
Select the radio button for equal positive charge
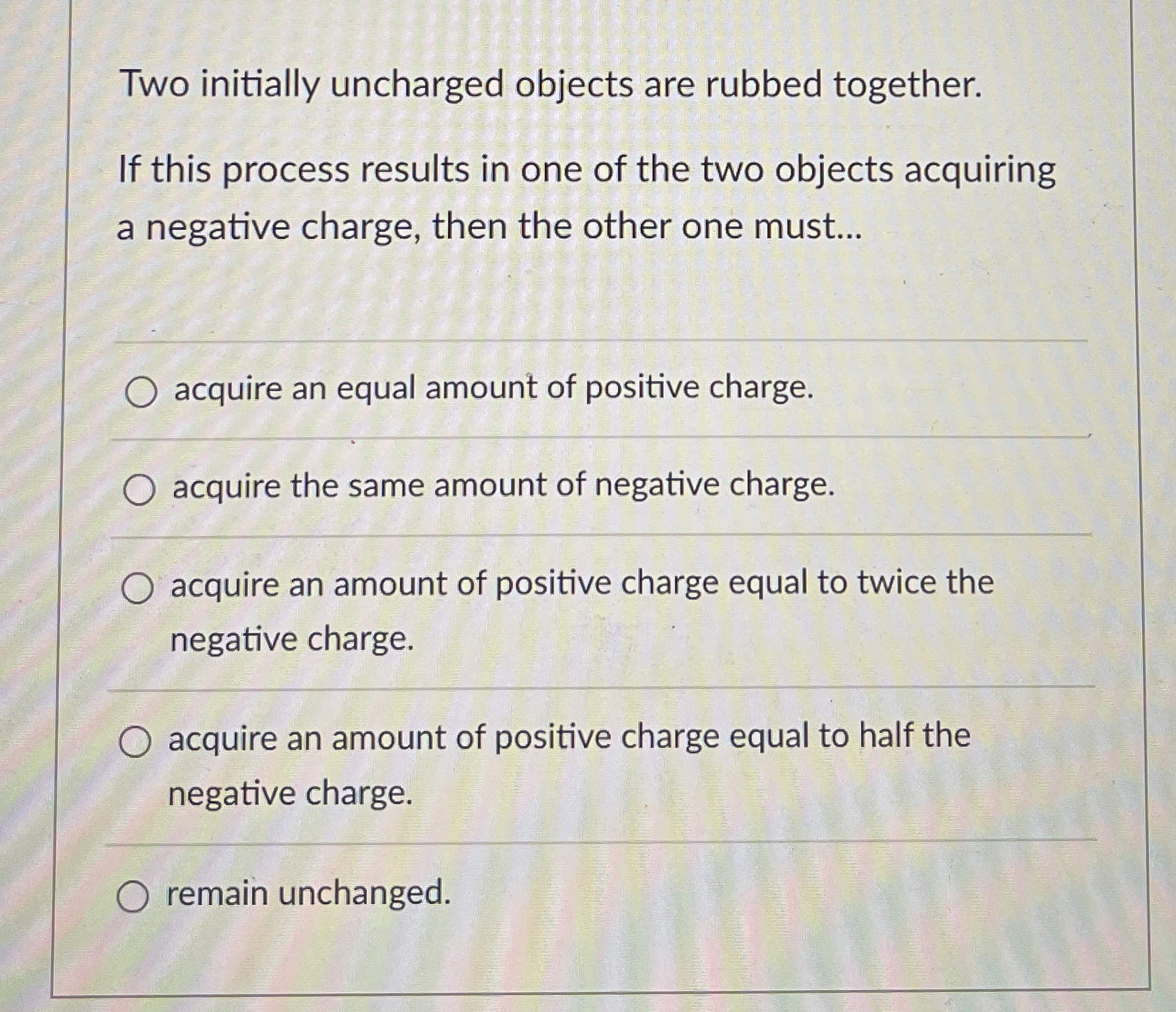point(140,392)
